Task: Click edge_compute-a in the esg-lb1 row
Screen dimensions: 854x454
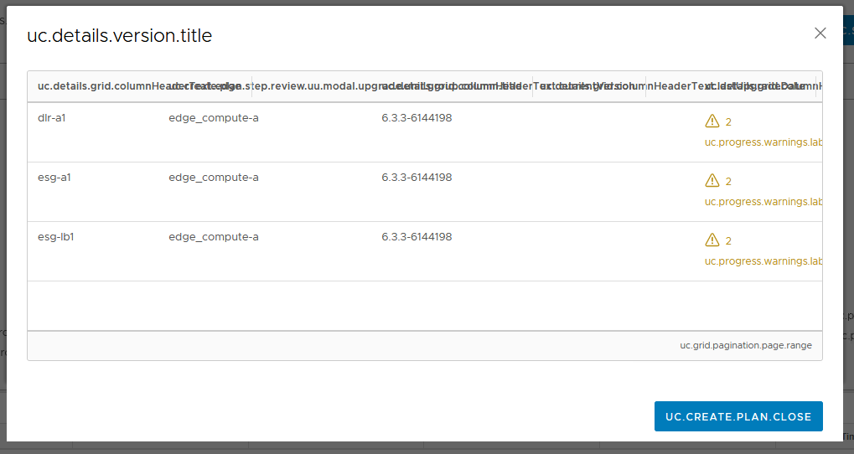Action: point(214,237)
